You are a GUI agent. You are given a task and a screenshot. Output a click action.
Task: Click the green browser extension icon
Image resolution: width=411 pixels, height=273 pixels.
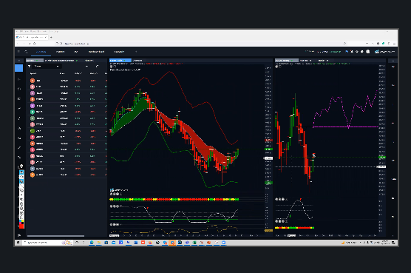(x=383, y=44)
